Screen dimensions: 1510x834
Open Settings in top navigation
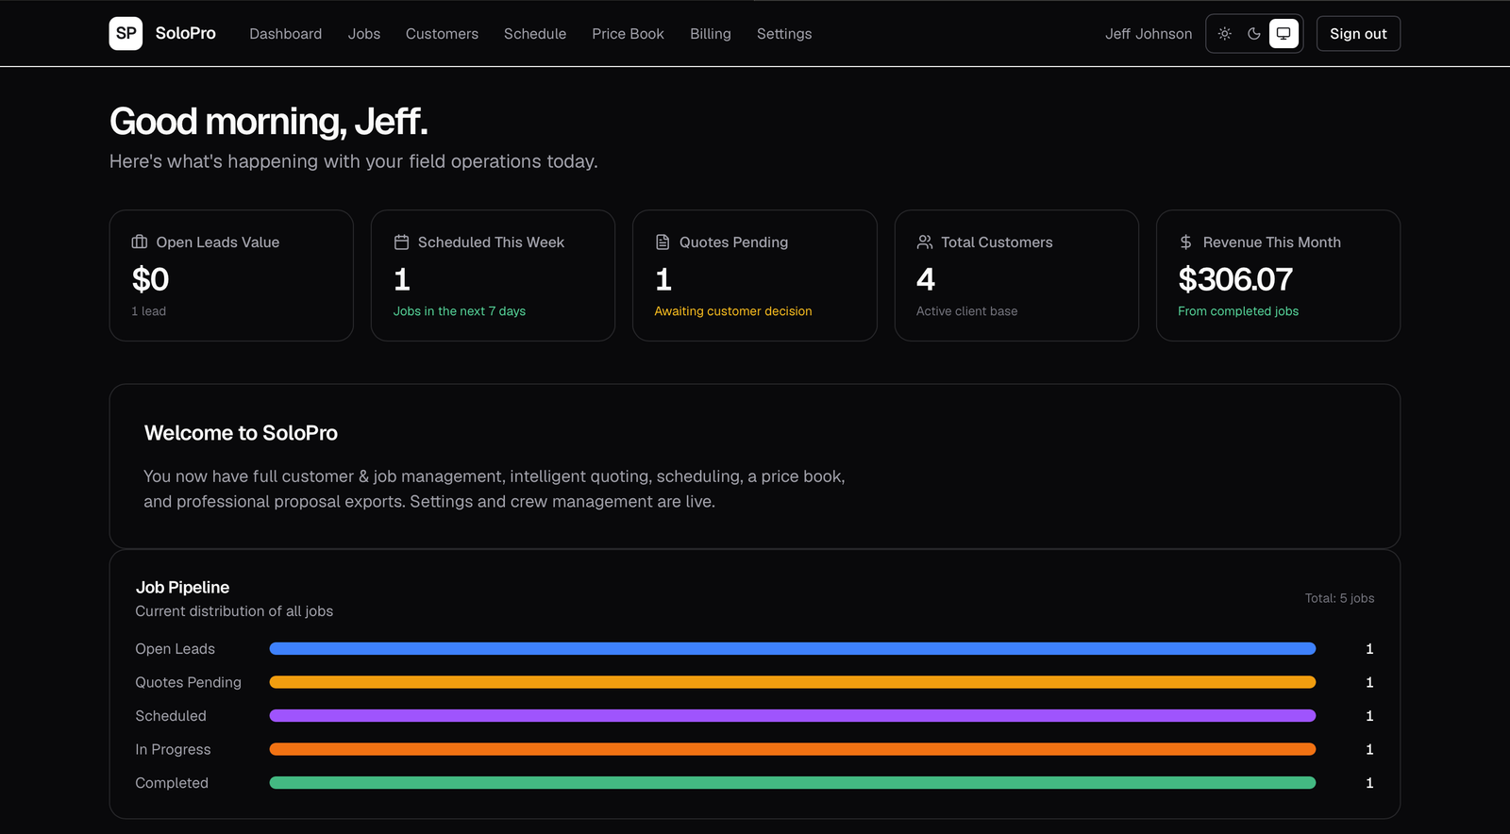(784, 34)
